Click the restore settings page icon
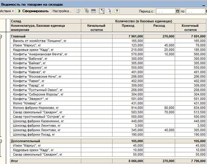 102,11
